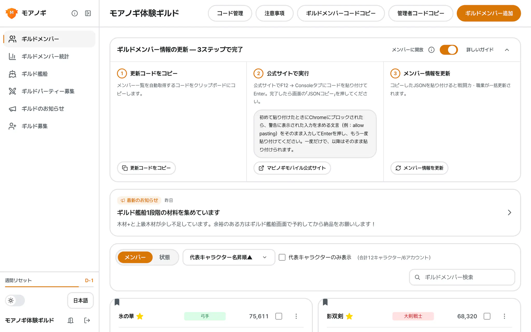Open the 日本語 language selector
This screenshot has height=332, width=531.
tap(80, 300)
